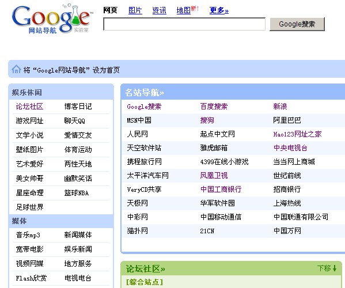
Task: Visit the 天空软件站 site link
Action: tap(144, 148)
